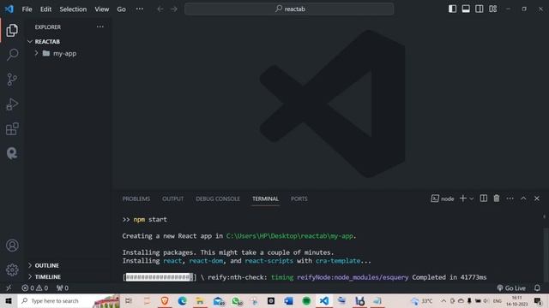Open the notifications bell in status bar
The width and height of the screenshot is (549, 308).
pos(537,288)
